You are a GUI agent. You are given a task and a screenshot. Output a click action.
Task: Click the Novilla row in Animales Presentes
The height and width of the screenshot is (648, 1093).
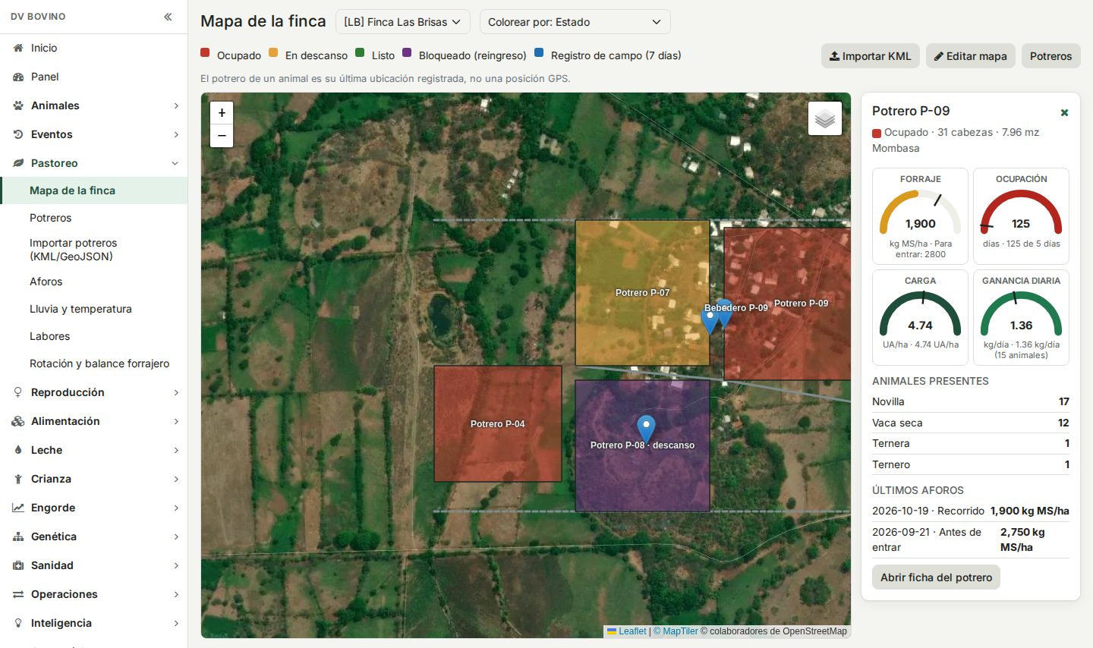click(x=971, y=402)
